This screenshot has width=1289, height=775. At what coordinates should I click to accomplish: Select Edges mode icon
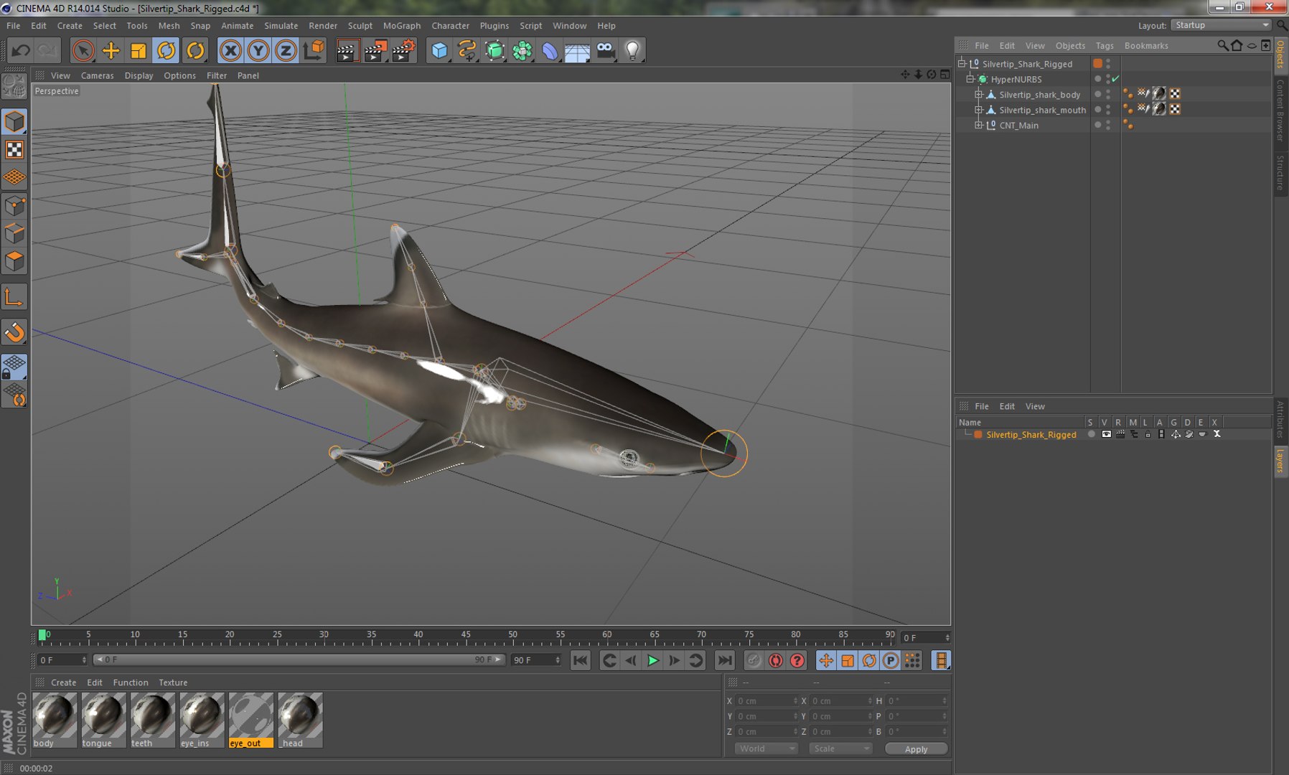pos(14,234)
